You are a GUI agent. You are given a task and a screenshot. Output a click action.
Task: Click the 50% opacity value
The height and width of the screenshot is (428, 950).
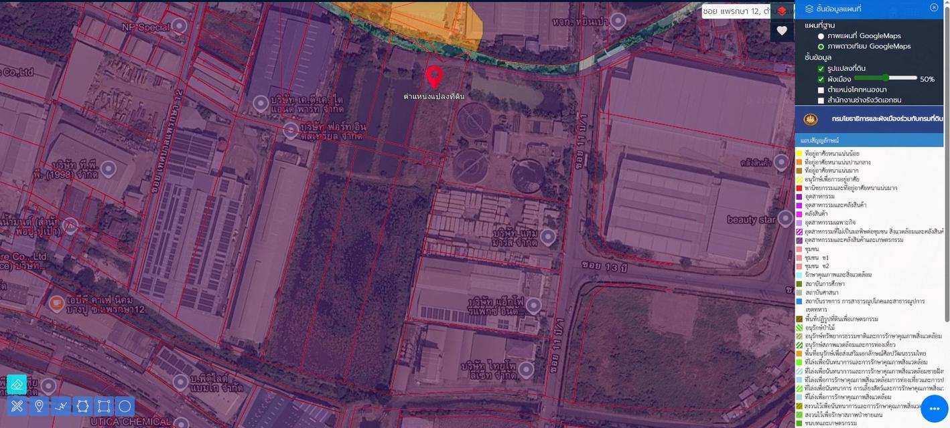(x=927, y=80)
